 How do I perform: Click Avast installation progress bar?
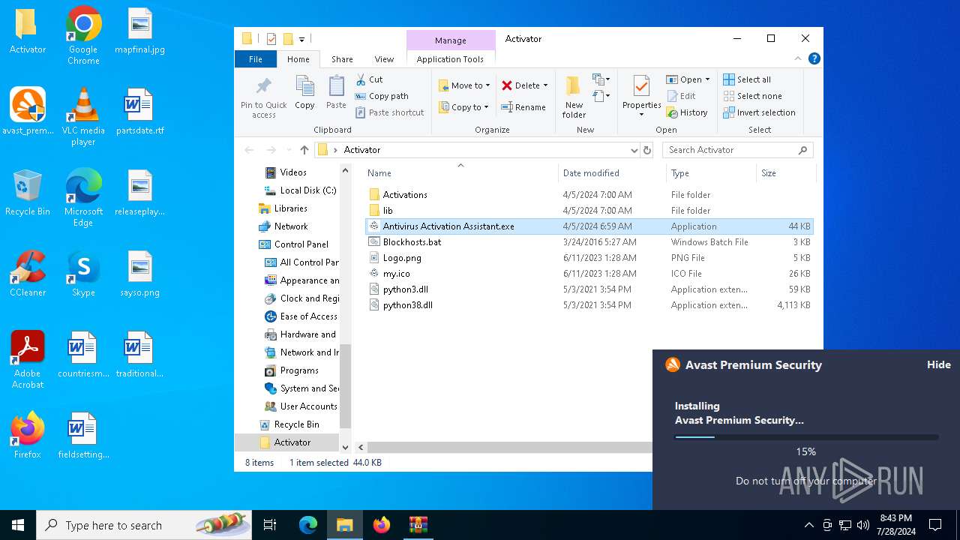coord(806,437)
